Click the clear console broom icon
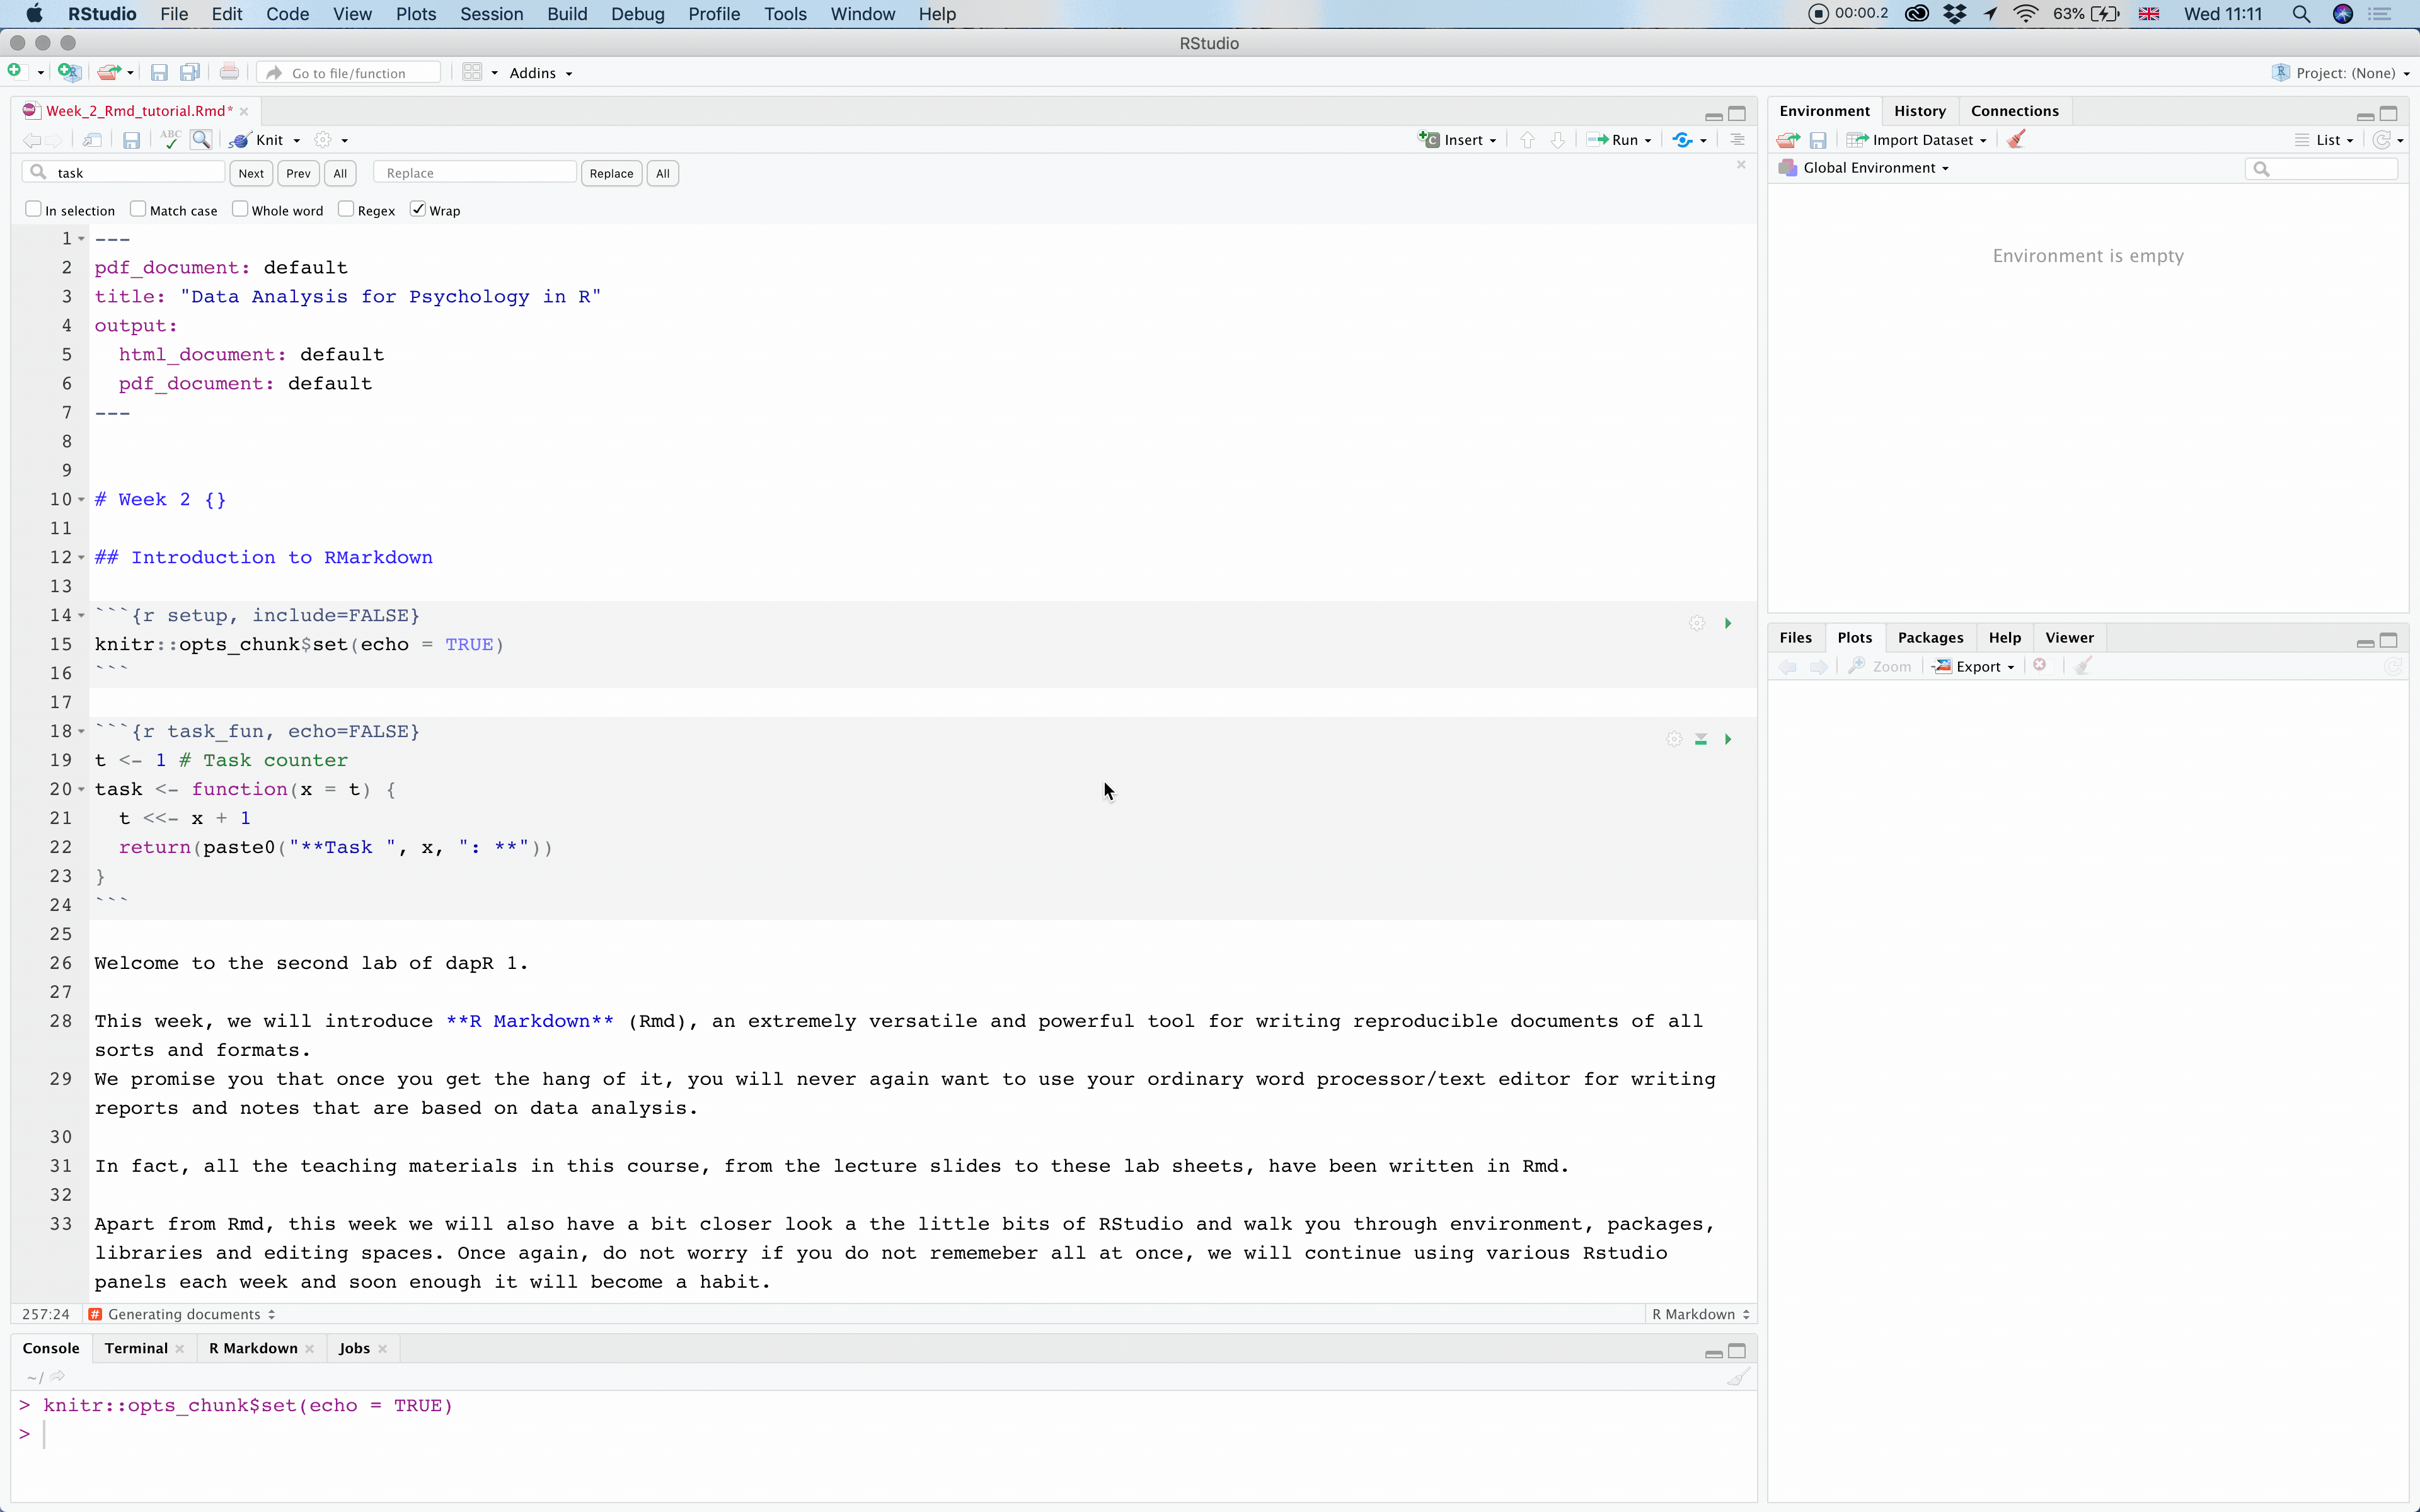 pyautogui.click(x=1737, y=1377)
